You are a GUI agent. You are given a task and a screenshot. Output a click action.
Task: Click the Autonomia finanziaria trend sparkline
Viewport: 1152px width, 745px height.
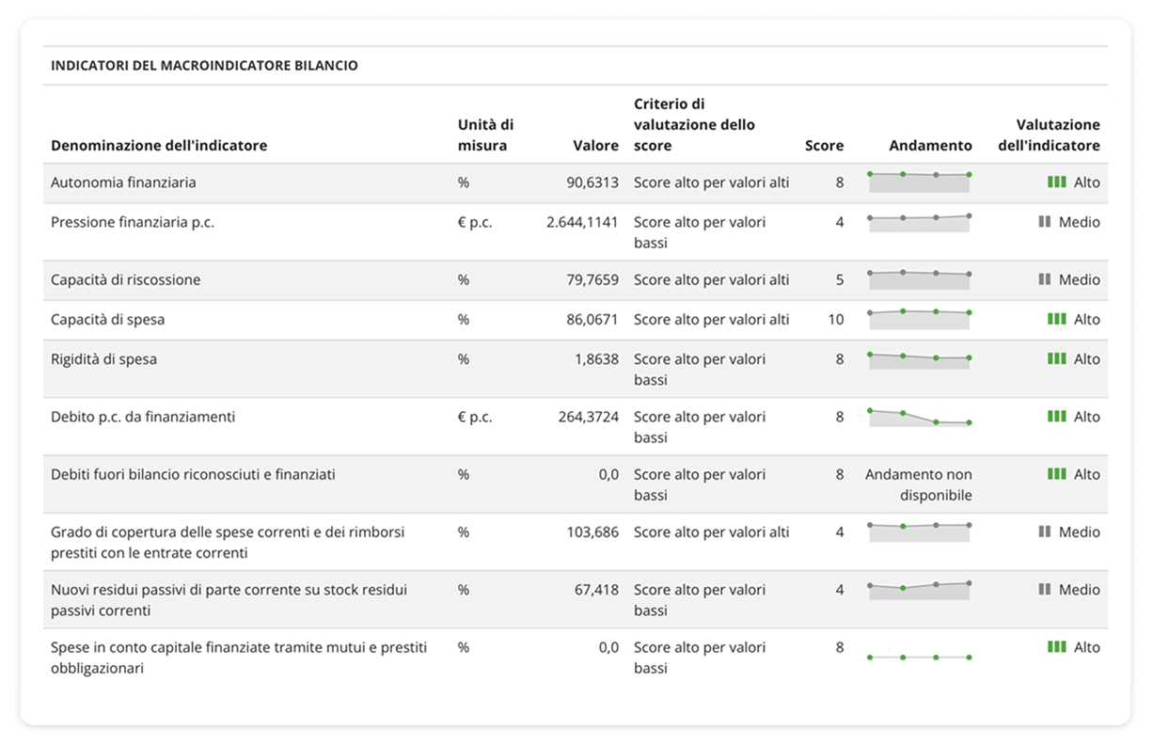[x=919, y=182]
